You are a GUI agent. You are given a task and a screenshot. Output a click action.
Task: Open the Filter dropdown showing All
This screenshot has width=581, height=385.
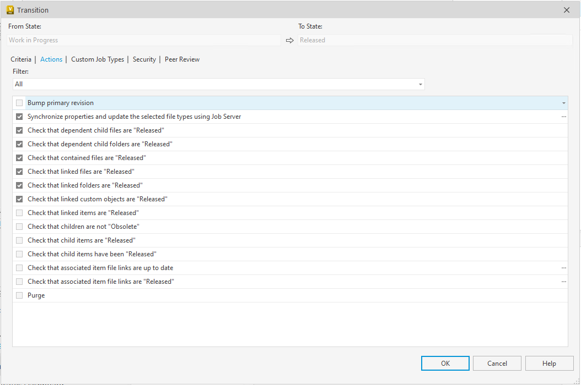click(219, 84)
